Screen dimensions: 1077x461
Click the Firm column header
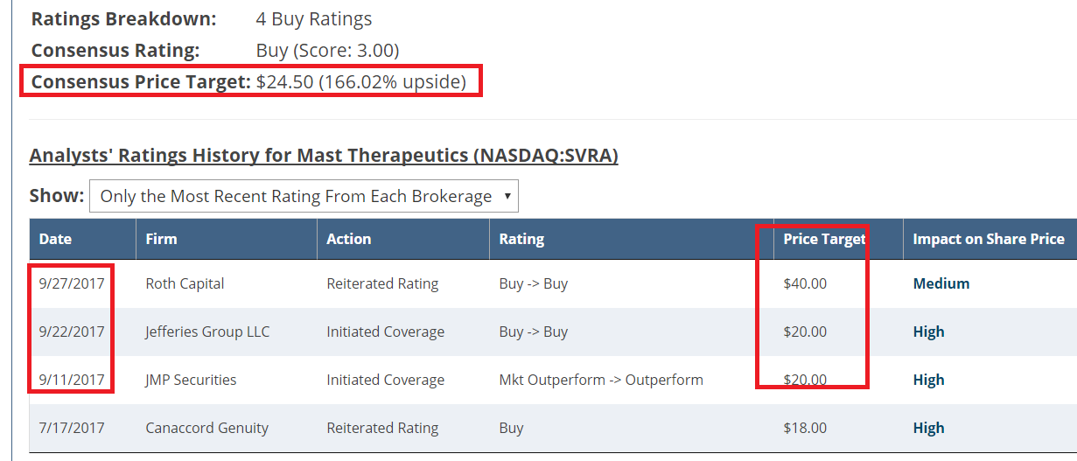click(161, 239)
